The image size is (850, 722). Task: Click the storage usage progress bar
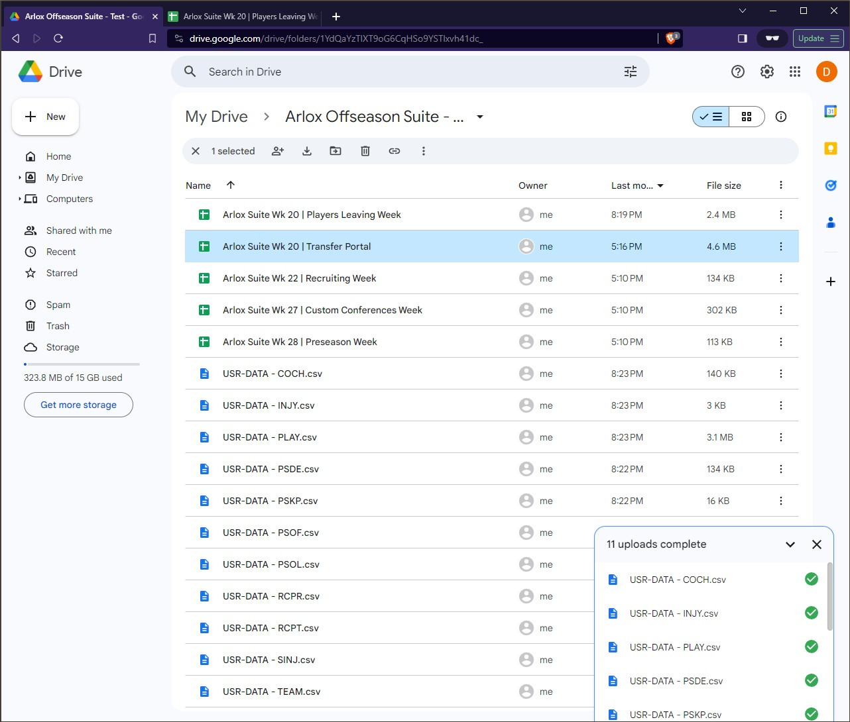pyautogui.click(x=82, y=364)
